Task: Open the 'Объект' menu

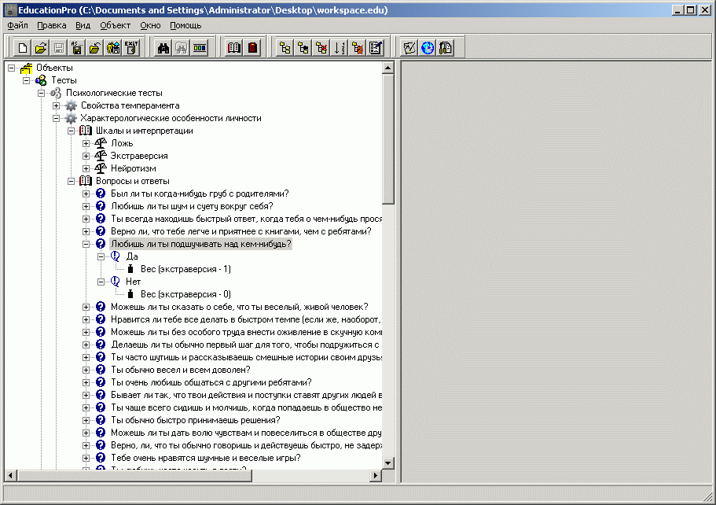Action: click(115, 25)
